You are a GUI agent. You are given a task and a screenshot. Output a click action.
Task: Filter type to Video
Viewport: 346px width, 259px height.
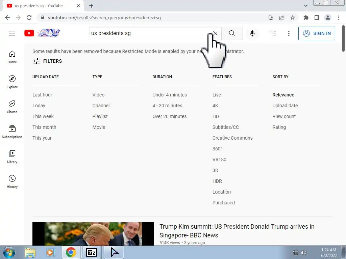point(98,95)
